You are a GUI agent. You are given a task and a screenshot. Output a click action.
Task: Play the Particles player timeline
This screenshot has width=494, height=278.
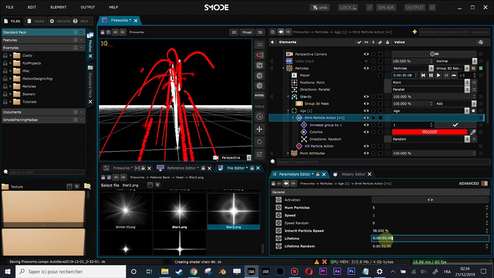pos(438,75)
